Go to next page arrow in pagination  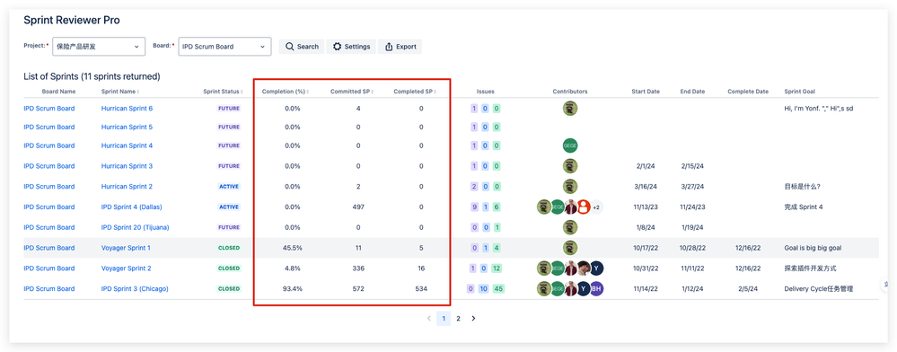coord(473,318)
